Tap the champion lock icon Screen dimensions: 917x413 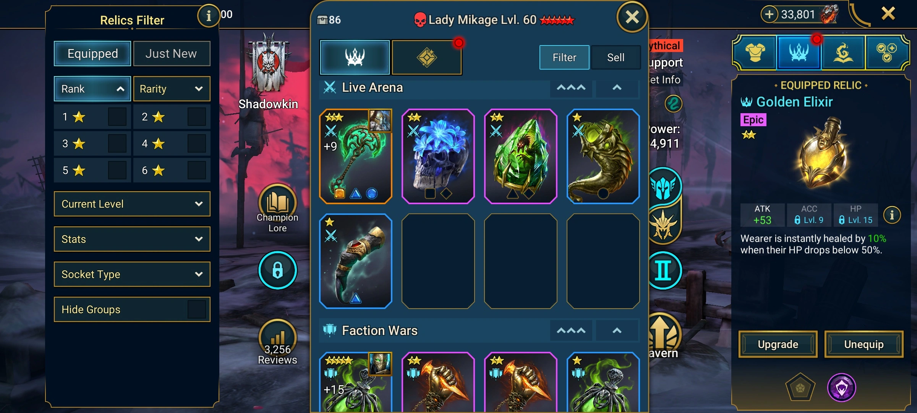[x=277, y=270]
